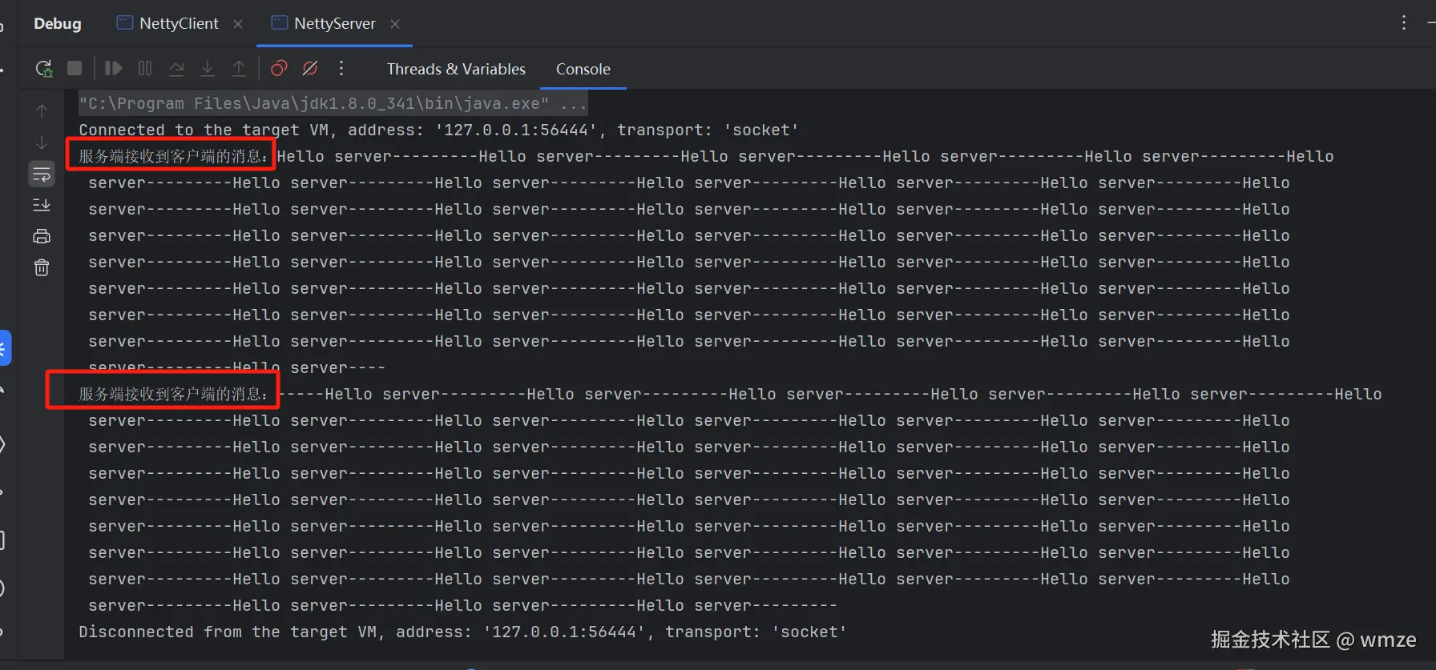Click the Pause Program icon

click(x=145, y=69)
